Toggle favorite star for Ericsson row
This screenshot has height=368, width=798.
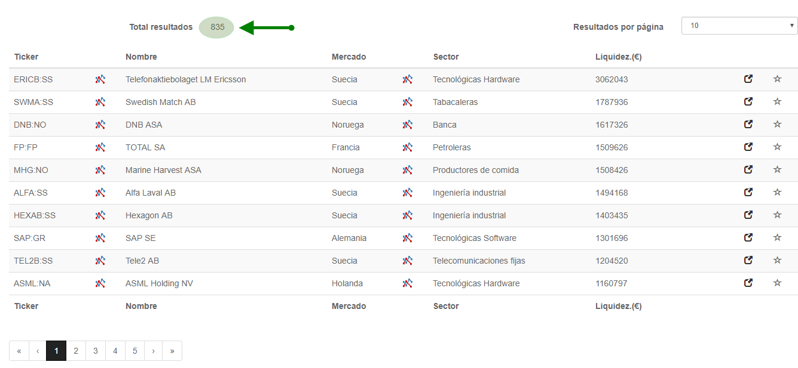click(778, 79)
